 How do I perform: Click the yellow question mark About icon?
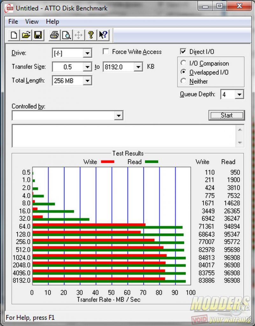[x=91, y=35]
